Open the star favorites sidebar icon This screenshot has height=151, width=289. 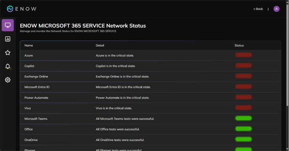(x=8, y=53)
